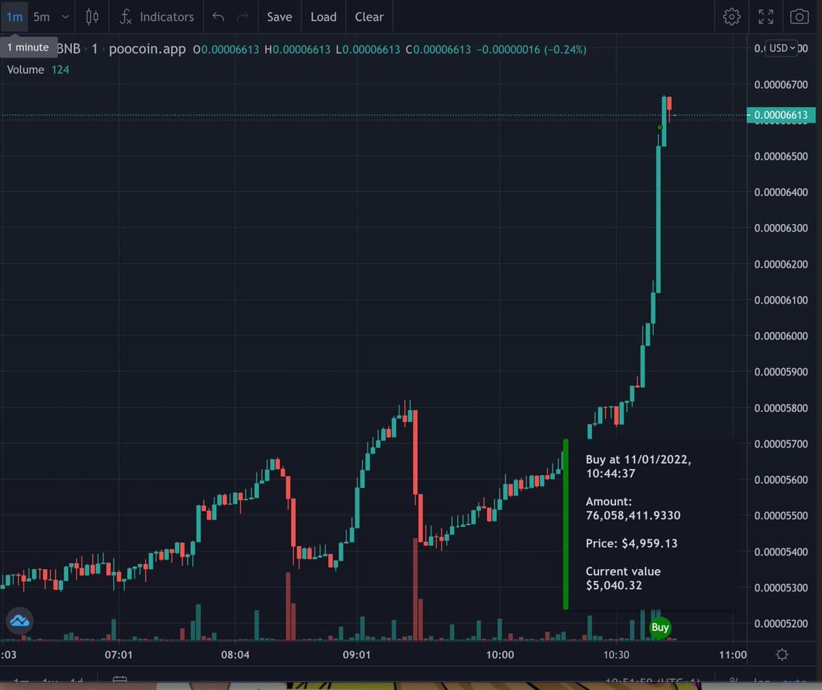Click the 0.00006700 price axis label
The height and width of the screenshot is (690, 822).
coord(781,85)
